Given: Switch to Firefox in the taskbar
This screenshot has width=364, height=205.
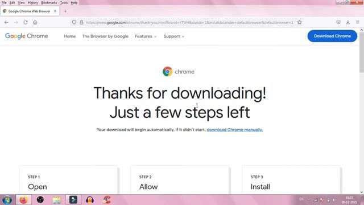Looking at the screenshot, I should click(23, 200).
